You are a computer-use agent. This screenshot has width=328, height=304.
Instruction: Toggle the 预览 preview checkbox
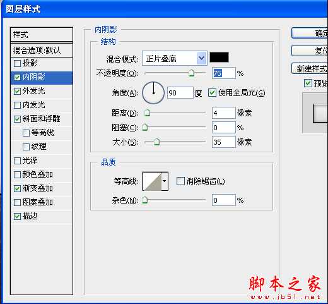coord(308,83)
